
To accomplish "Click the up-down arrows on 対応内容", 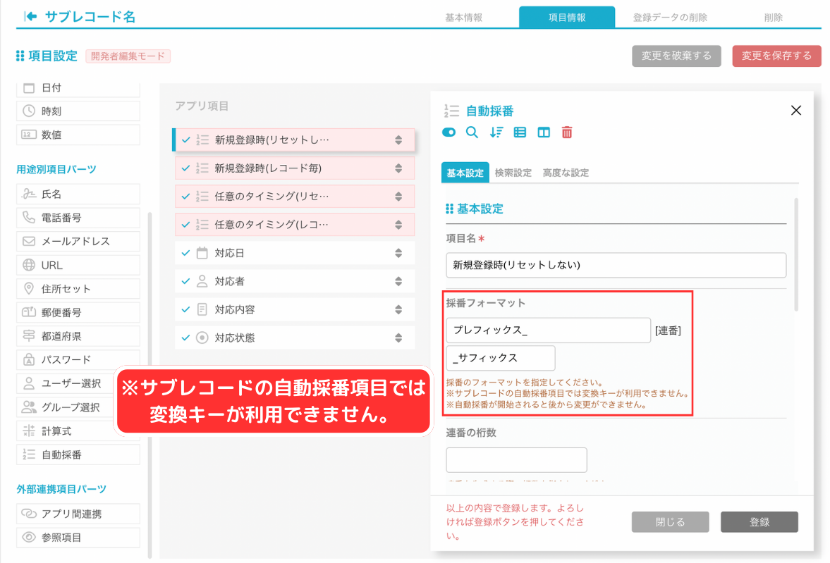I will click(x=401, y=309).
